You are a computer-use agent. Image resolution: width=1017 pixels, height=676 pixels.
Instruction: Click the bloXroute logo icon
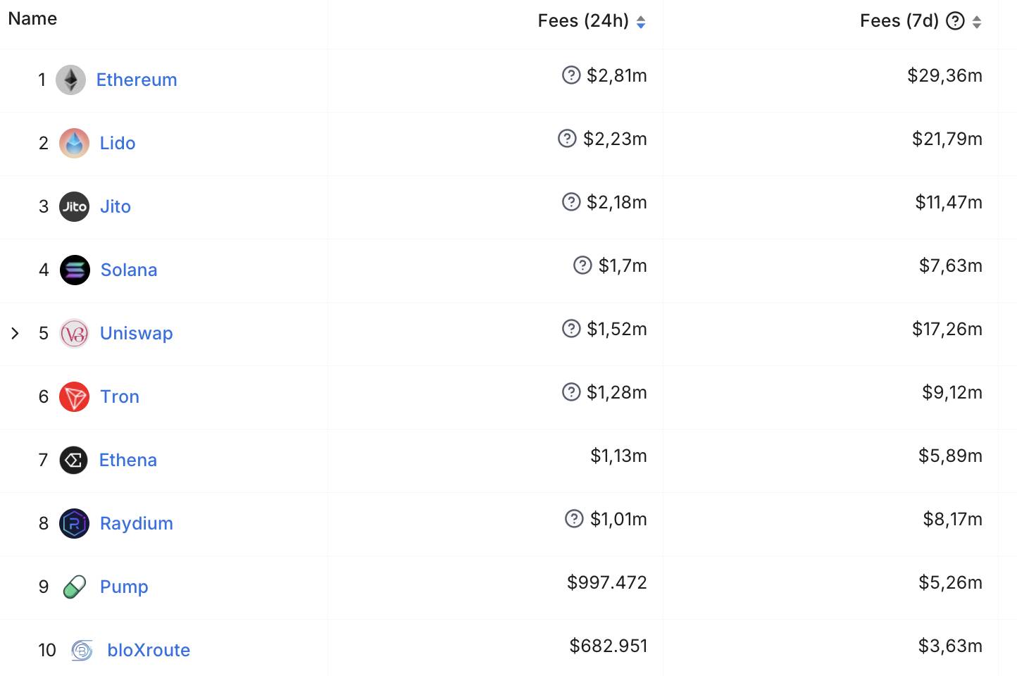tap(82, 650)
